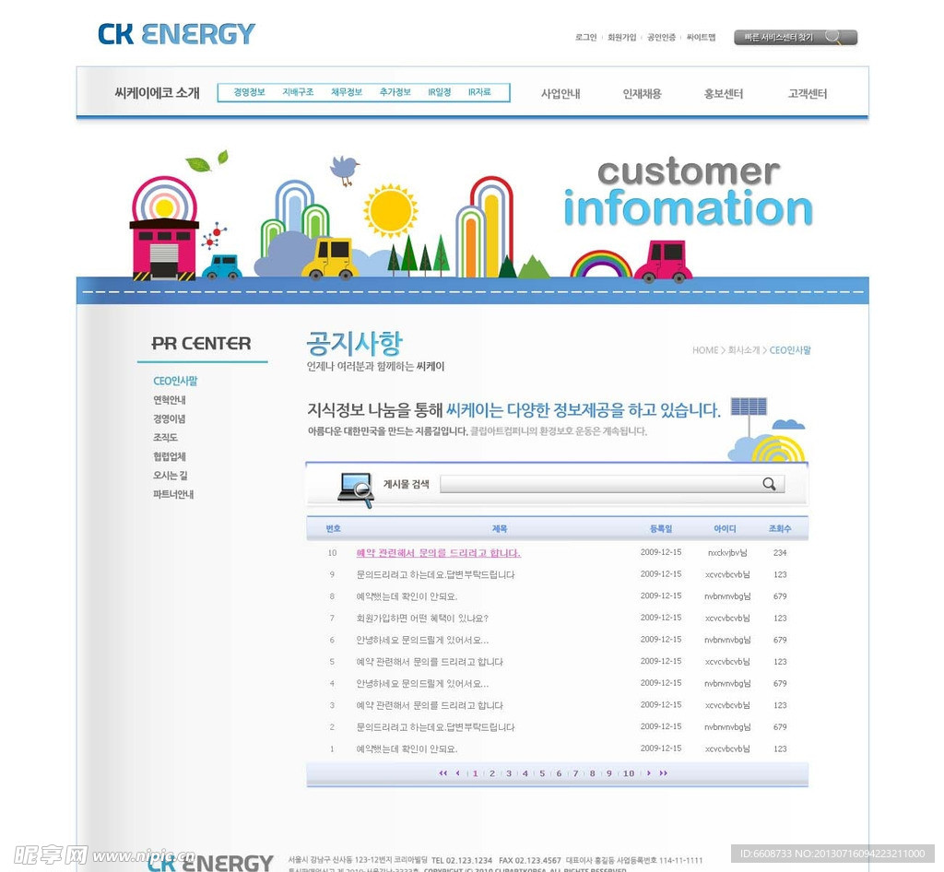Select 연혁안내 in sidebar
Screen dimensions: 944x872
click(170, 400)
